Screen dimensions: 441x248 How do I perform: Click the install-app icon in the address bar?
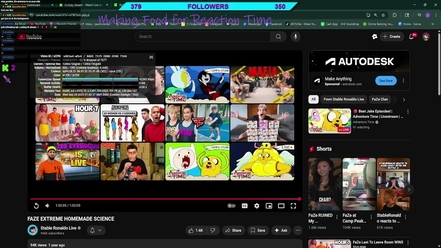[368, 15]
